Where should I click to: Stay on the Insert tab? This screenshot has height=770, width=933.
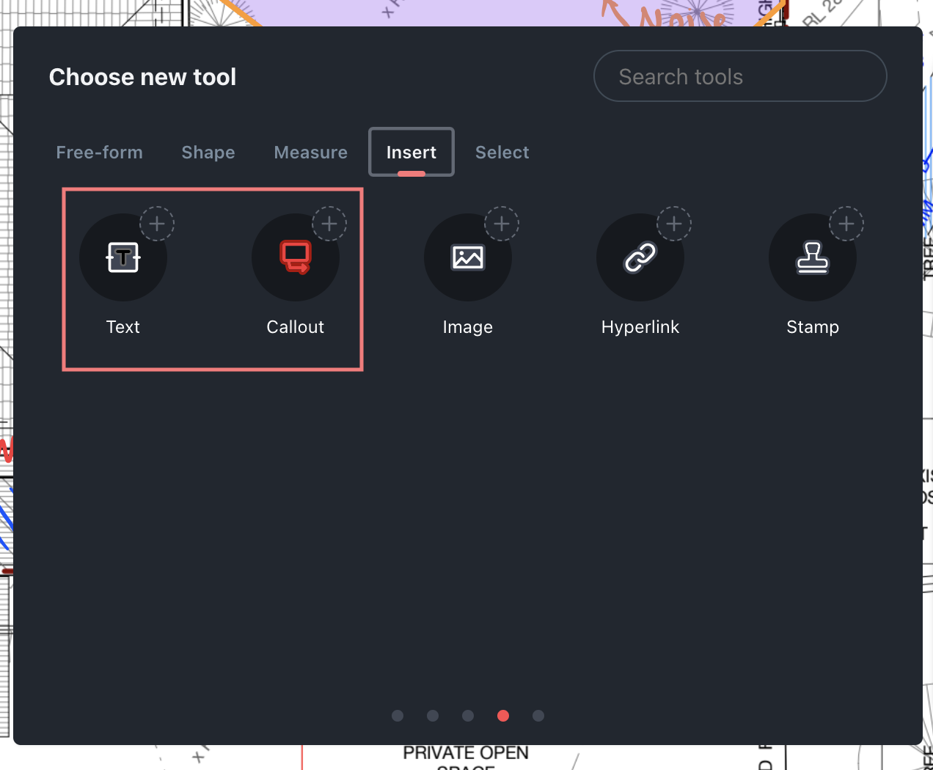point(411,152)
